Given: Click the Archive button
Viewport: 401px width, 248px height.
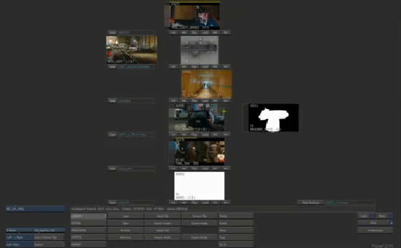Looking at the screenshot, I should tap(125, 231).
